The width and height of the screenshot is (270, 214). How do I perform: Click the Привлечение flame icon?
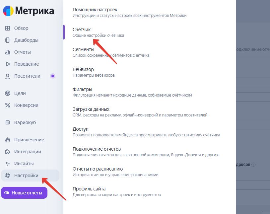tap(8, 140)
